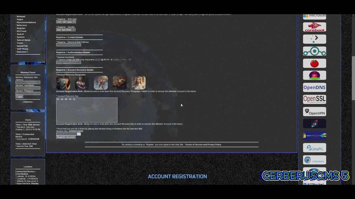The height and width of the screenshot is (199, 355).
Task: Click the Maps Interface Display link
Action: pos(35,184)
